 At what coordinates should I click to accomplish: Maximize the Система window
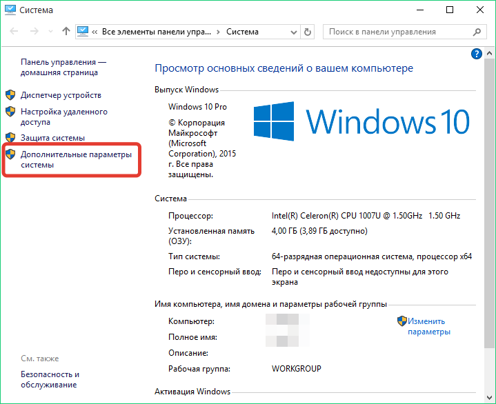tap(450, 10)
